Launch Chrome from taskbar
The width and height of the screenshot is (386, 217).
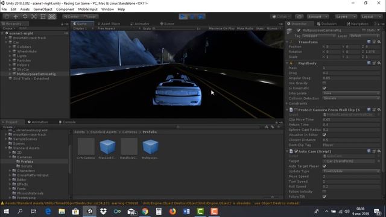click(x=145, y=212)
